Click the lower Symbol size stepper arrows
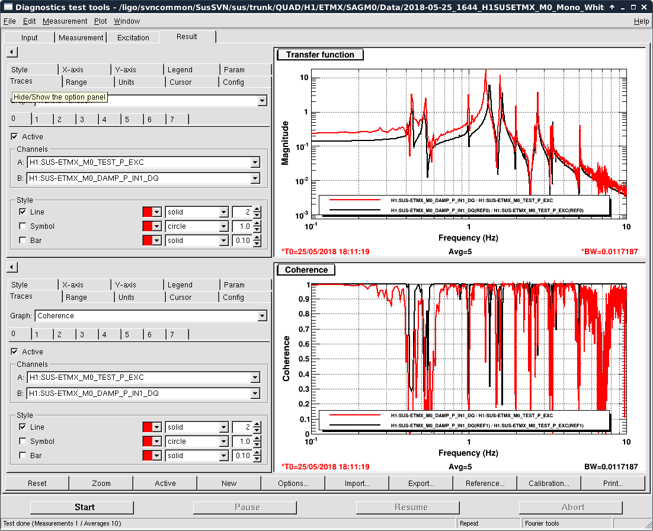Viewport: 653px width, 531px height. 257,442
